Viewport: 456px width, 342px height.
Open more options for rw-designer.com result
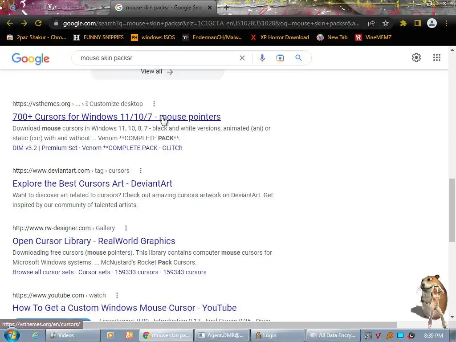point(126,228)
